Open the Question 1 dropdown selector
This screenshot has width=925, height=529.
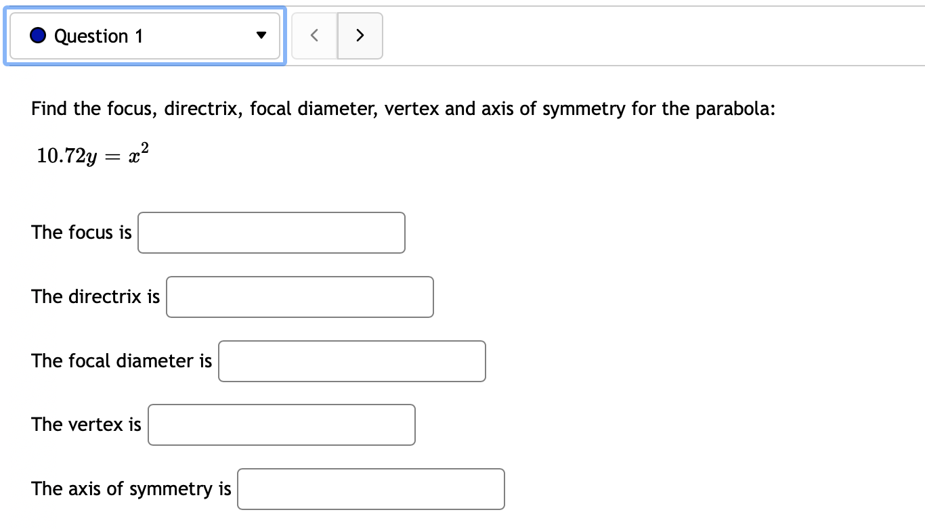144,35
